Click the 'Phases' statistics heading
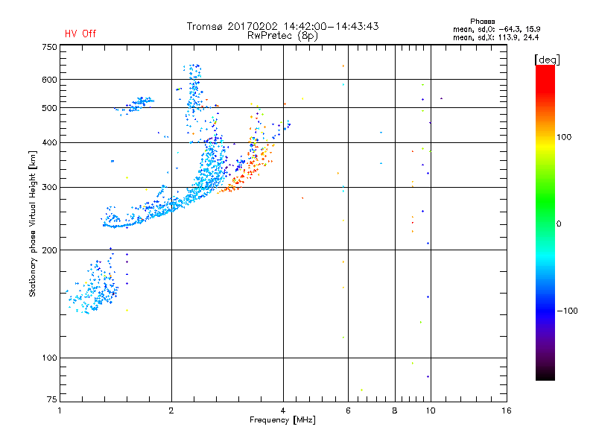Image resolution: width=596 pixels, height=447 pixels. click(482, 22)
